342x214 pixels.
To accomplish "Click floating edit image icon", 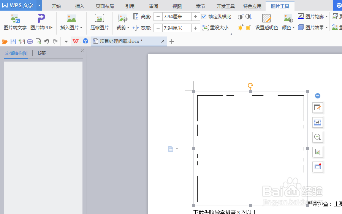I will (x=318, y=108).
